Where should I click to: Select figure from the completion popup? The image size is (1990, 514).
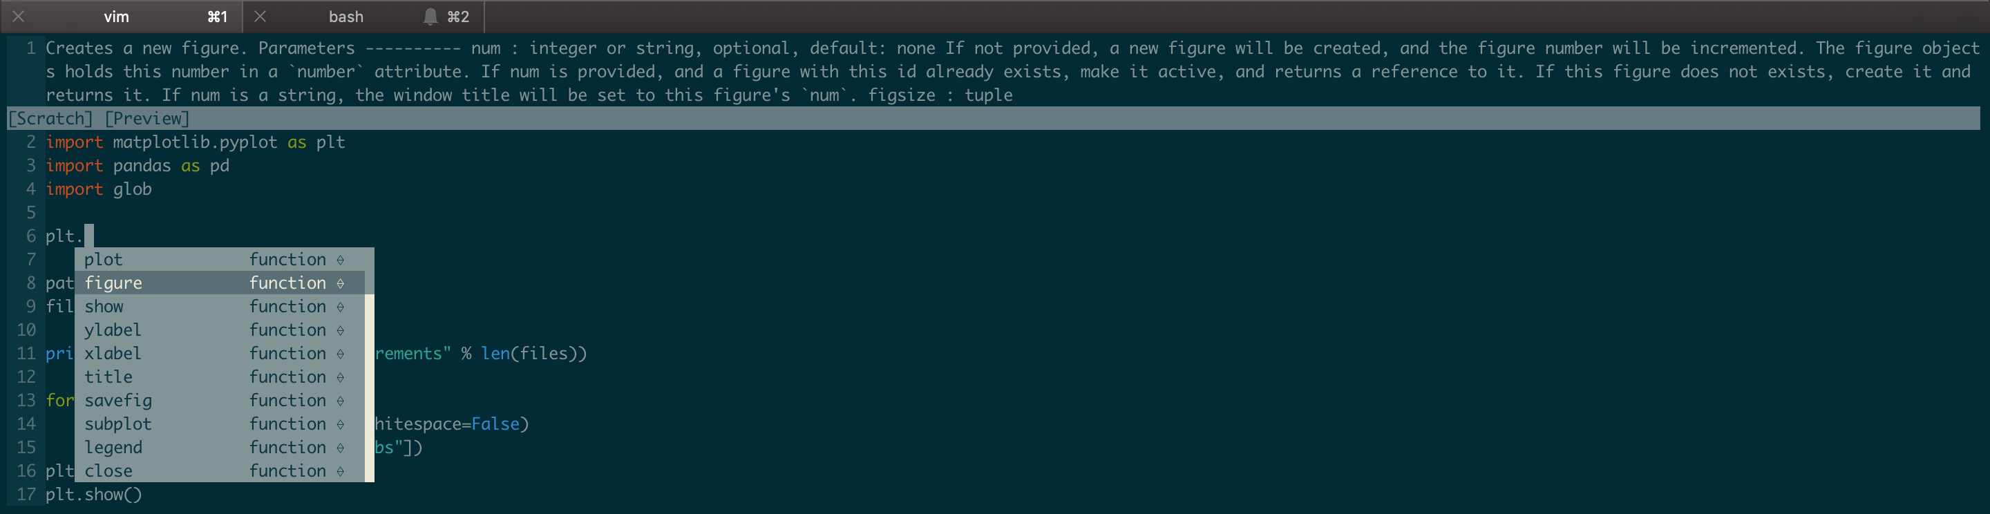point(113,283)
